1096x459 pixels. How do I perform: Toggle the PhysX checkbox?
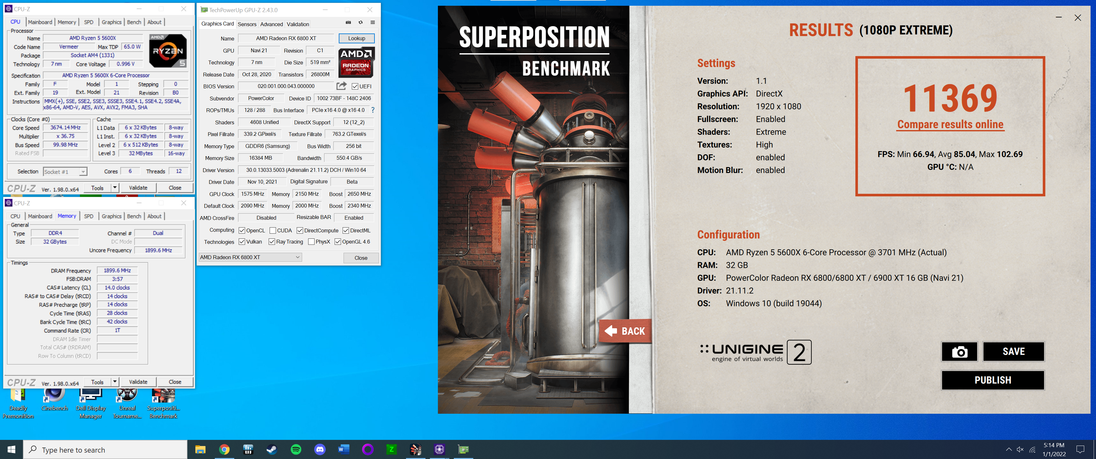point(311,242)
